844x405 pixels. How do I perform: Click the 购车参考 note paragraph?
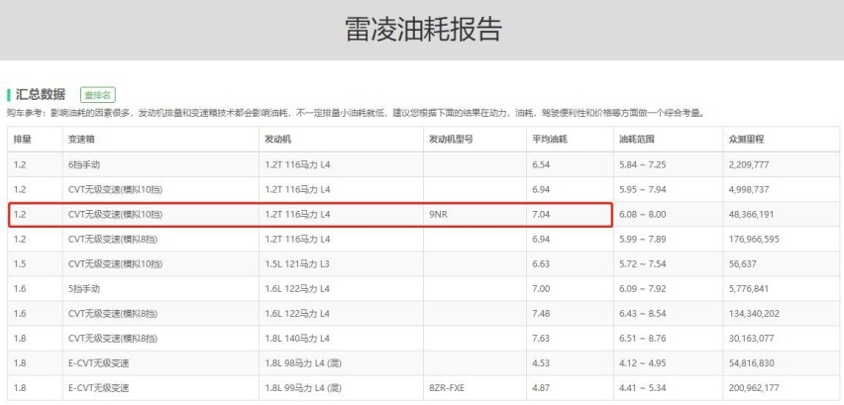pos(356,114)
